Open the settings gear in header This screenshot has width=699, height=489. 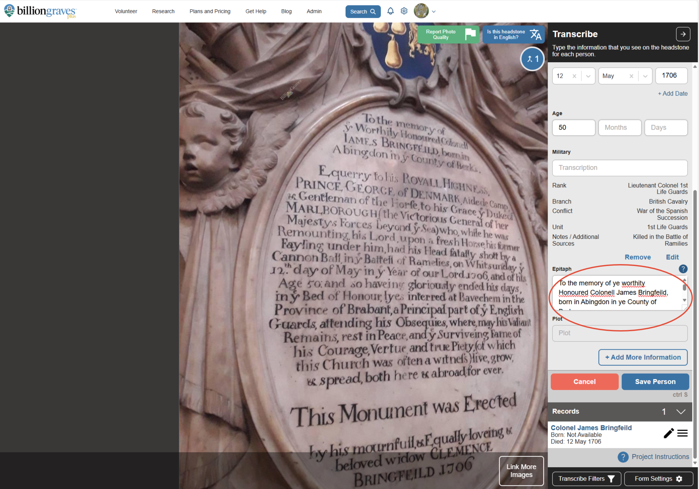click(404, 11)
